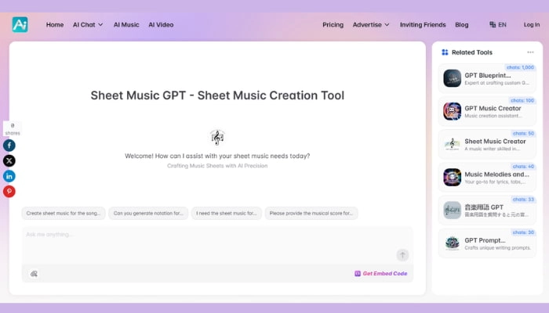Image resolution: width=549 pixels, height=313 pixels.
Task: Click the icon below the chat input
Action: tap(34, 274)
